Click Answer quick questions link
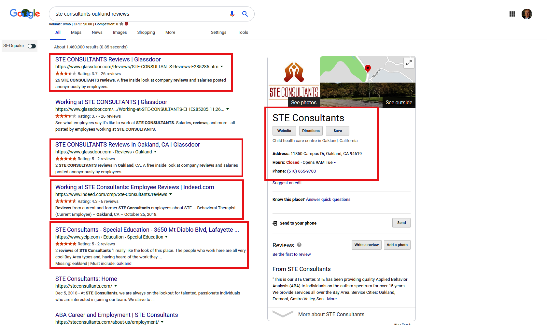 (328, 200)
